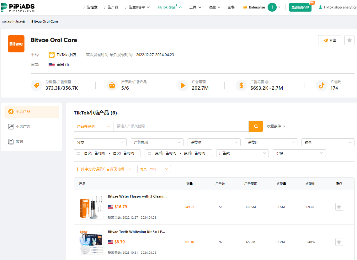This screenshot has width=357, height=260.
Task: Expand the 收藏 menu
Action: pos(215,7)
